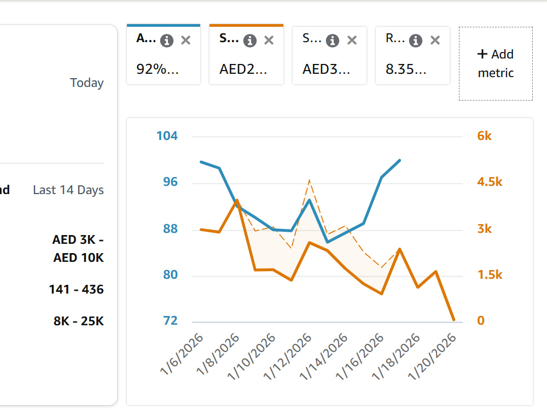Viewport: 547px width, 410px height.
Task: Remove the blue 92% metric card
Action: (186, 40)
